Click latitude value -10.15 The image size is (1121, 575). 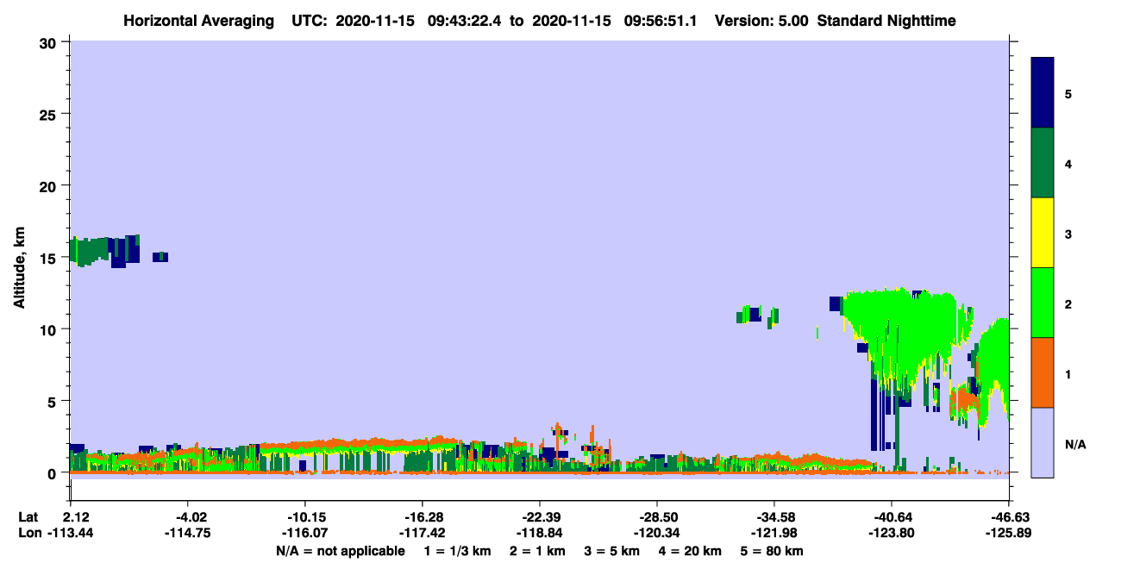pos(305,516)
